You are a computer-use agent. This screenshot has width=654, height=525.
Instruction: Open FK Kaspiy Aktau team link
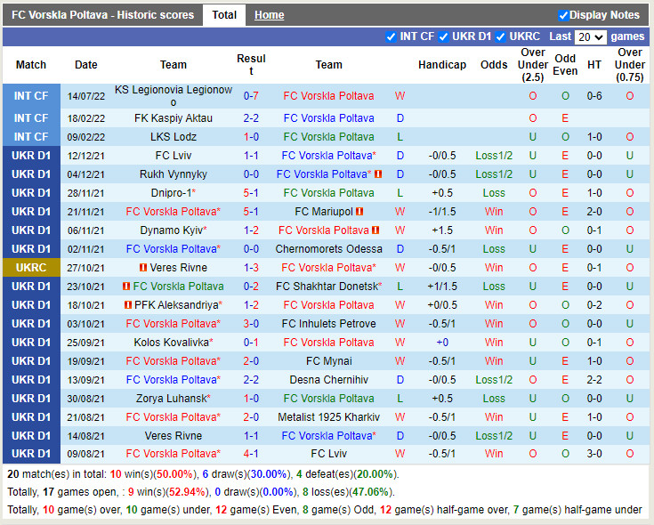174,118
